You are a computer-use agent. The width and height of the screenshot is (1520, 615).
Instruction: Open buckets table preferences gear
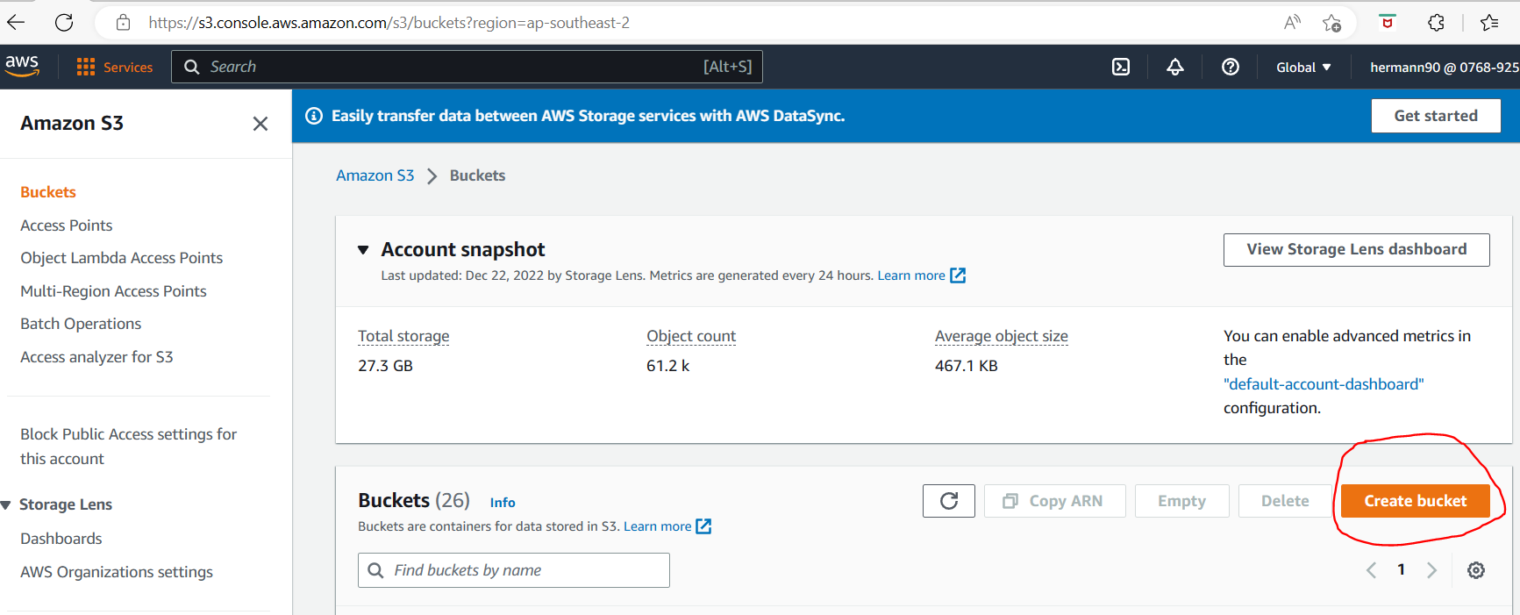[x=1476, y=570]
